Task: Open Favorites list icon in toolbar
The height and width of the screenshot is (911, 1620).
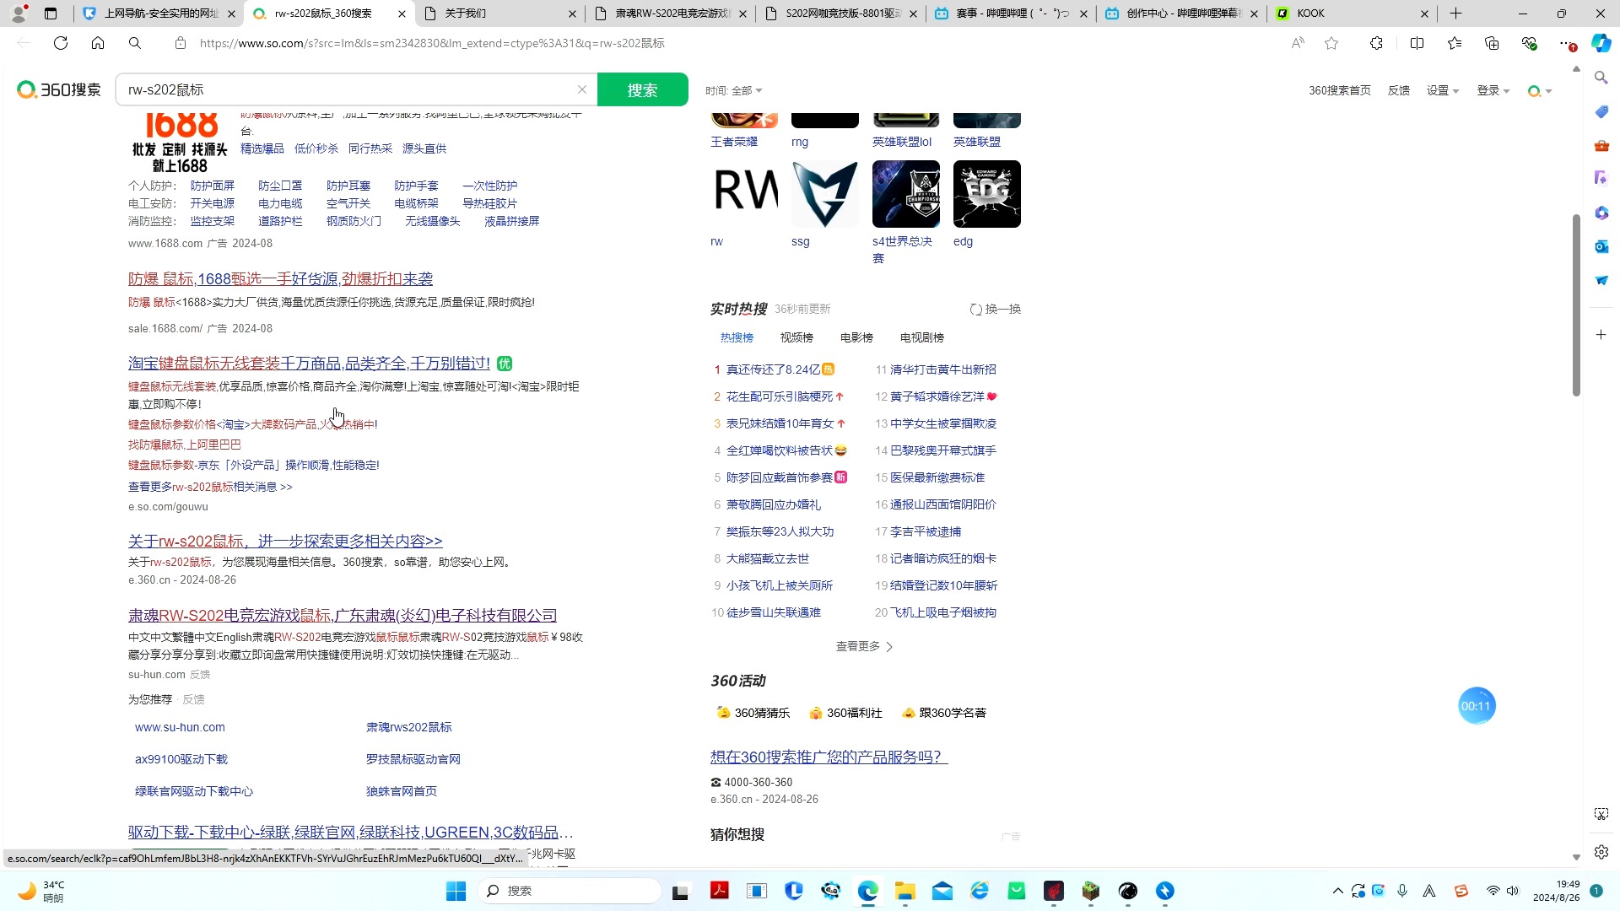Action: [1455, 43]
